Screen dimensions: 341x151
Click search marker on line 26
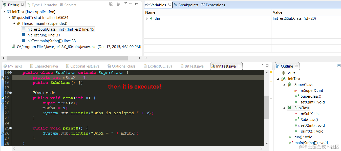(x=3, y=133)
